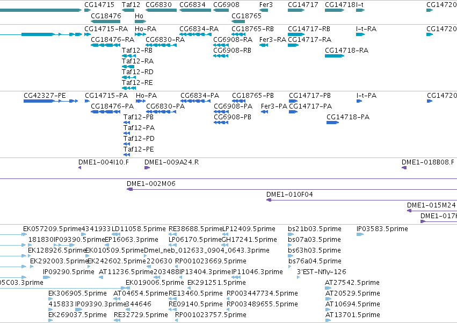Click EST label EK057209.5prime
Viewport: 457px width, 323px height.
(52, 229)
